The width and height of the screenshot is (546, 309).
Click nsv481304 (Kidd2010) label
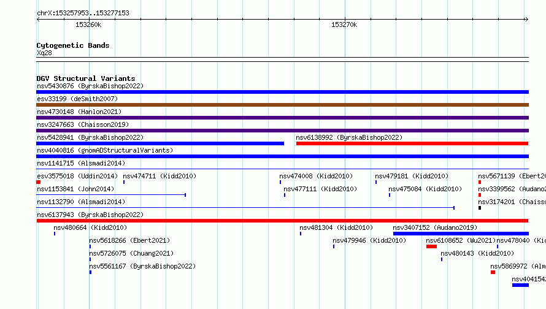coord(336,227)
